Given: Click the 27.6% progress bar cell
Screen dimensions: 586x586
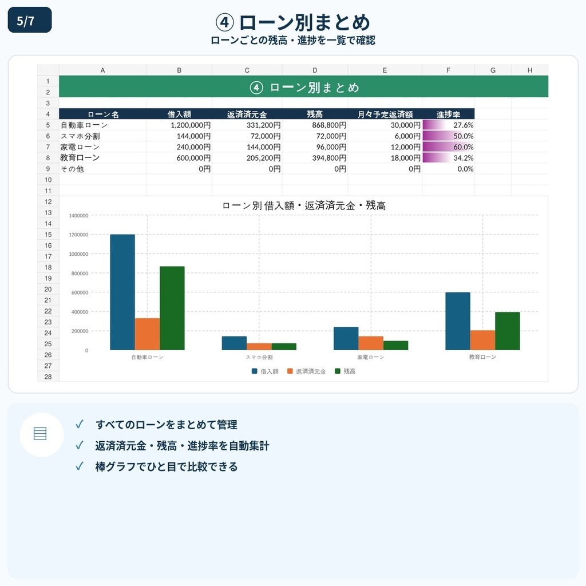Looking at the screenshot, I should (x=448, y=125).
